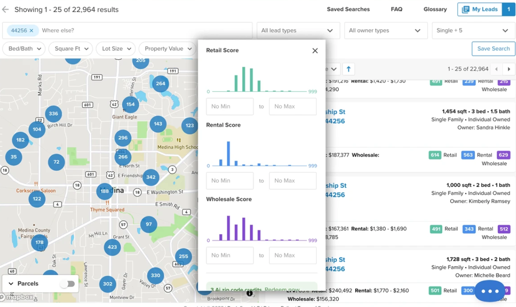
Task: Open the chat bubble with three dots
Action: [x=490, y=291]
